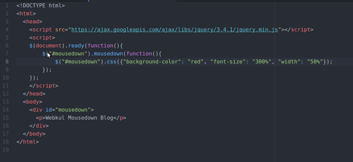Click the "300%" value string
This screenshot has width=353, height=162.
[262, 62]
